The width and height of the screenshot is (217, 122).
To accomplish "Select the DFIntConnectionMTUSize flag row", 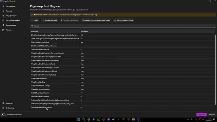I will [122, 42].
